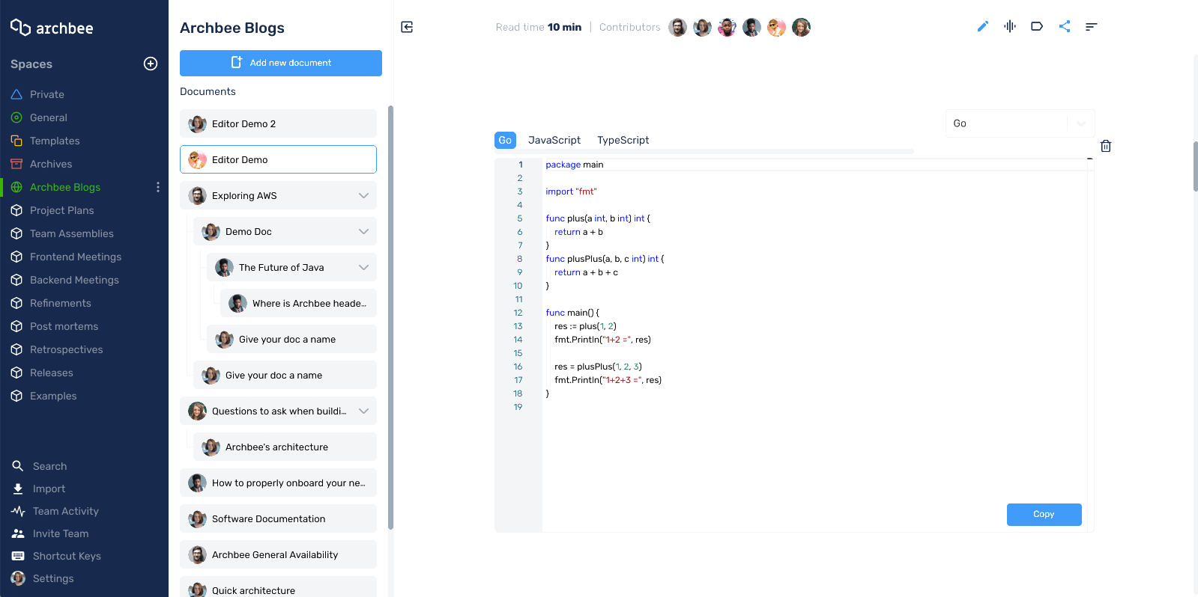1198x597 pixels.
Task: Open the Archbee Blogs space options menu
Action: tap(157, 187)
